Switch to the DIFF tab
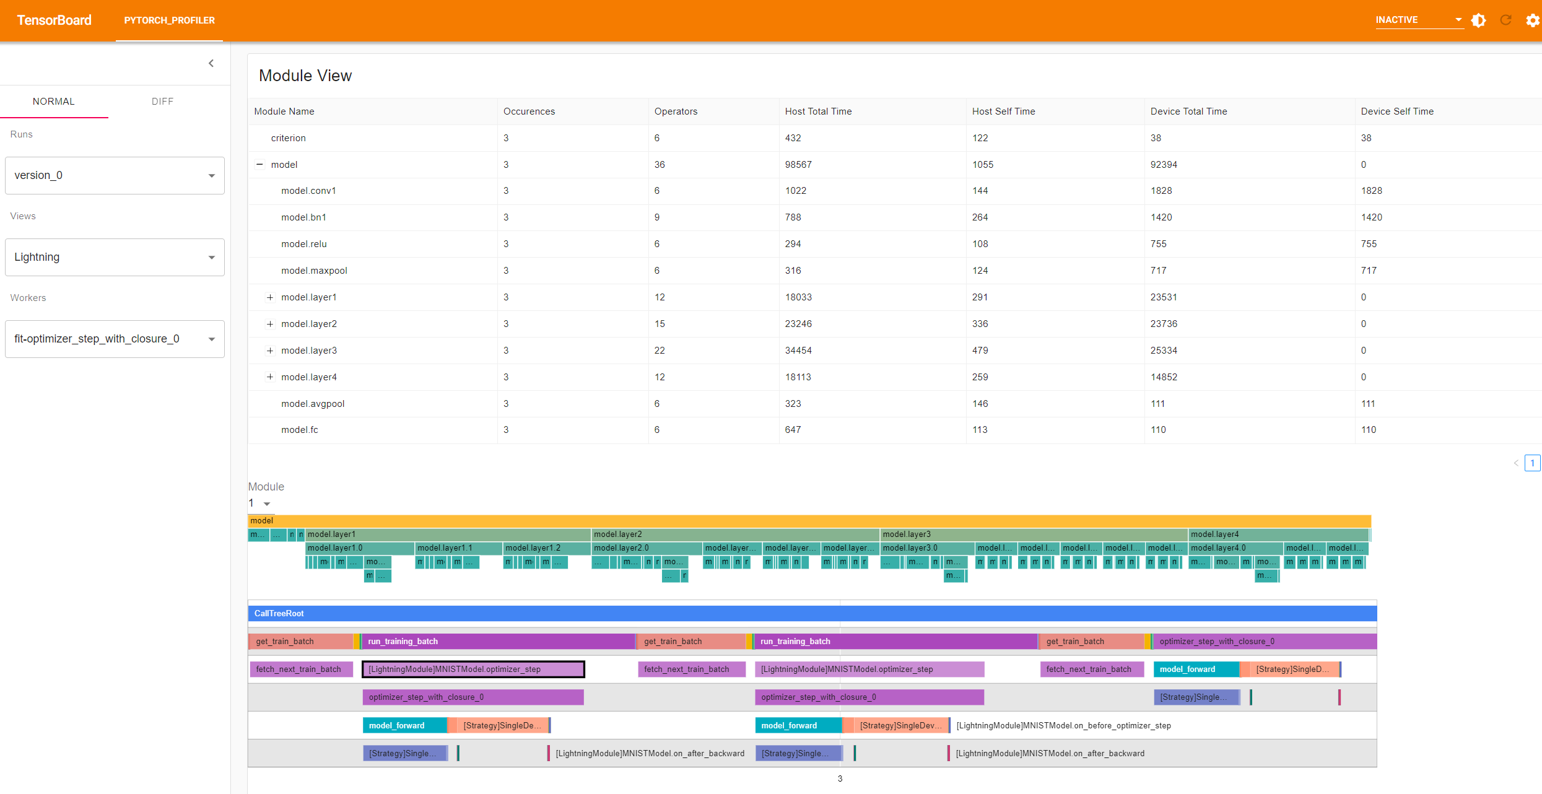 [x=162, y=102]
